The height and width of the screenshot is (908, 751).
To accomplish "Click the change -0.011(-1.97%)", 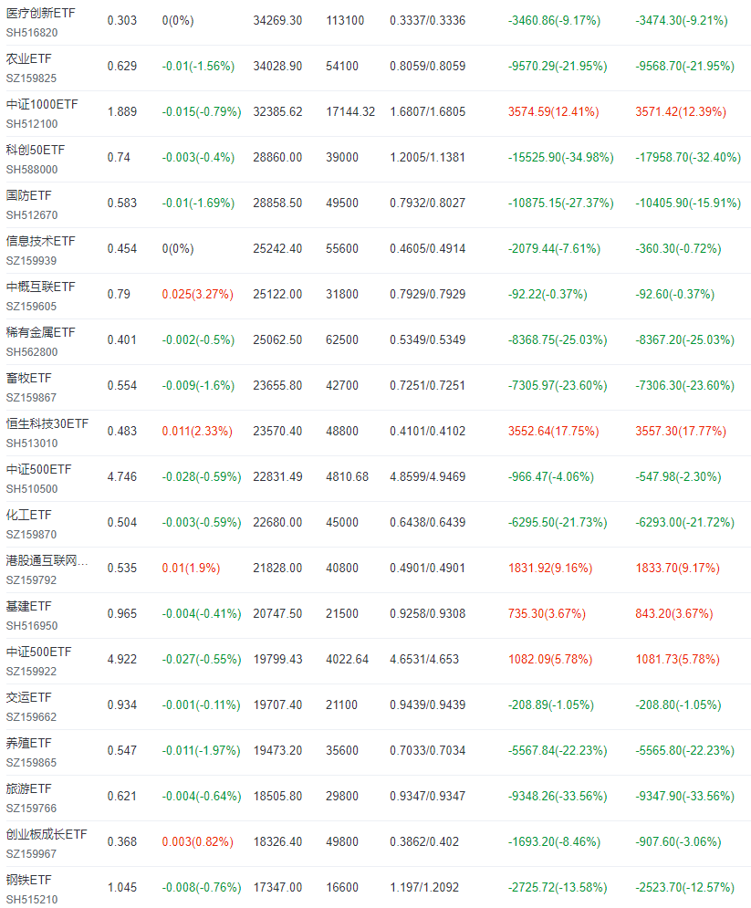I will (202, 751).
